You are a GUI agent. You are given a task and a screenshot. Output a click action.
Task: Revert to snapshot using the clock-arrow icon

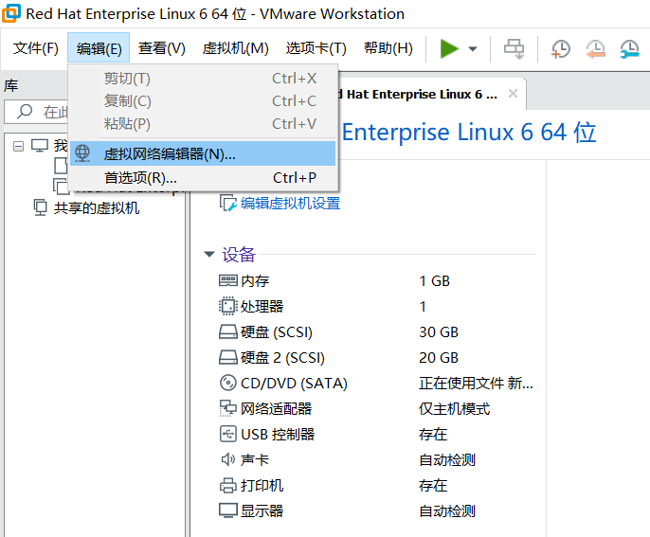(x=595, y=49)
